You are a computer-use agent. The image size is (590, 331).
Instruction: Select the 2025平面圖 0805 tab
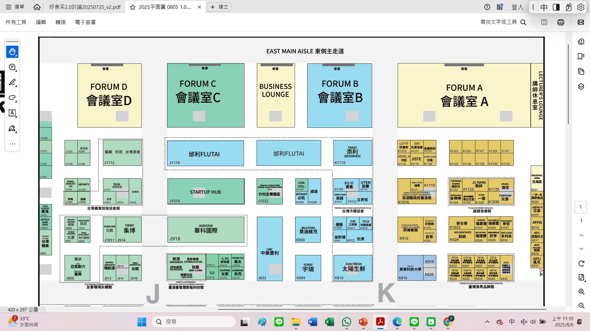[165, 7]
